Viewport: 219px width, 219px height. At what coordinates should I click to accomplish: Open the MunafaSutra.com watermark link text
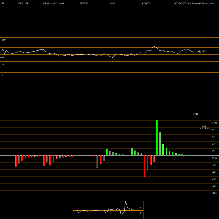tap(203, 4)
